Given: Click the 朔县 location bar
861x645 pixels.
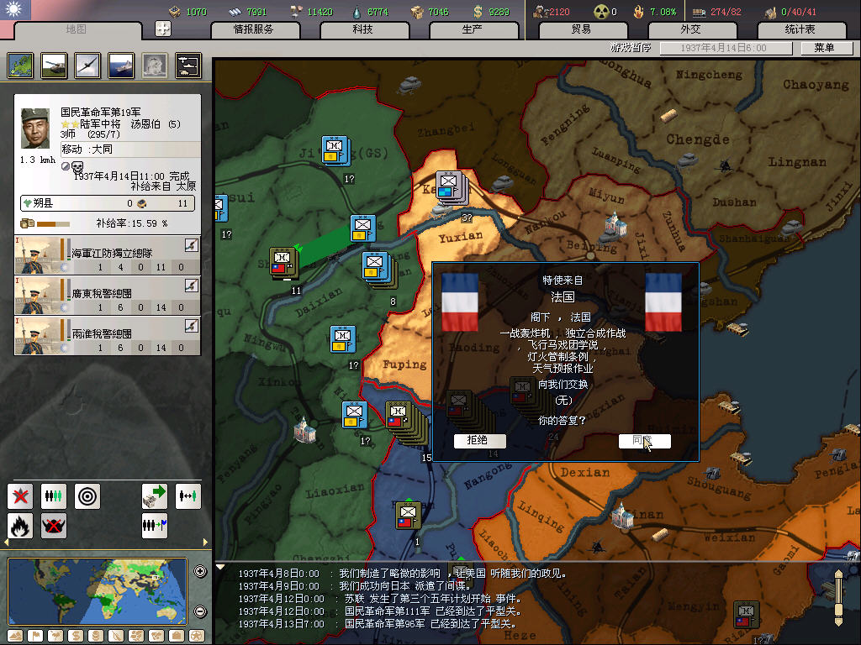Looking at the screenshot, I should click(108, 203).
